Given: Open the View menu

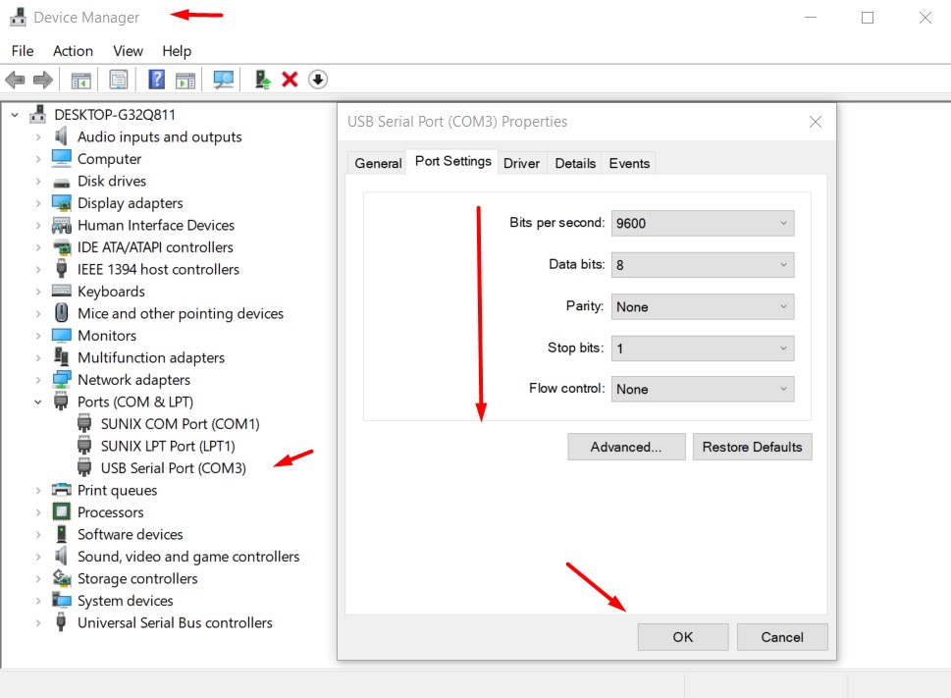Looking at the screenshot, I should [x=128, y=51].
